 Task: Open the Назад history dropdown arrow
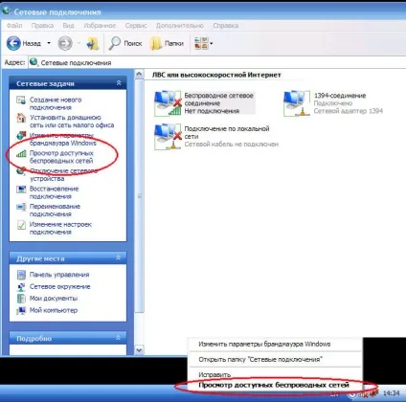click(x=49, y=43)
